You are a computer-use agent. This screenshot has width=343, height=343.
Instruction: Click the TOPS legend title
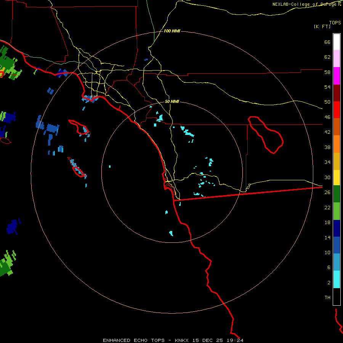335,22
